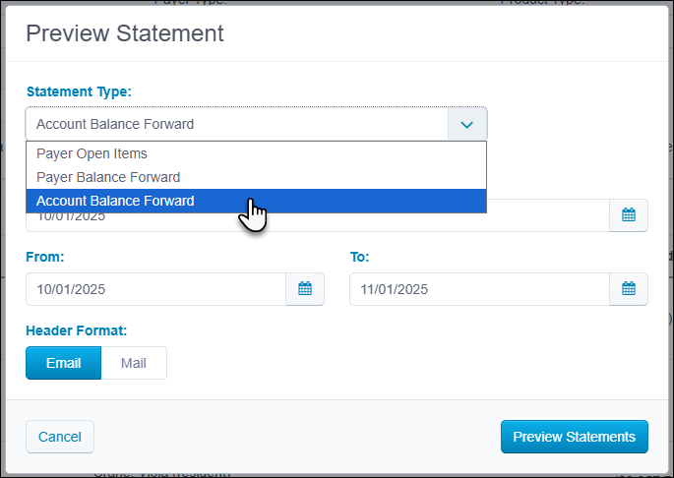The image size is (674, 478).
Task: Open calendar for the partially hidden date field
Action: point(629,215)
